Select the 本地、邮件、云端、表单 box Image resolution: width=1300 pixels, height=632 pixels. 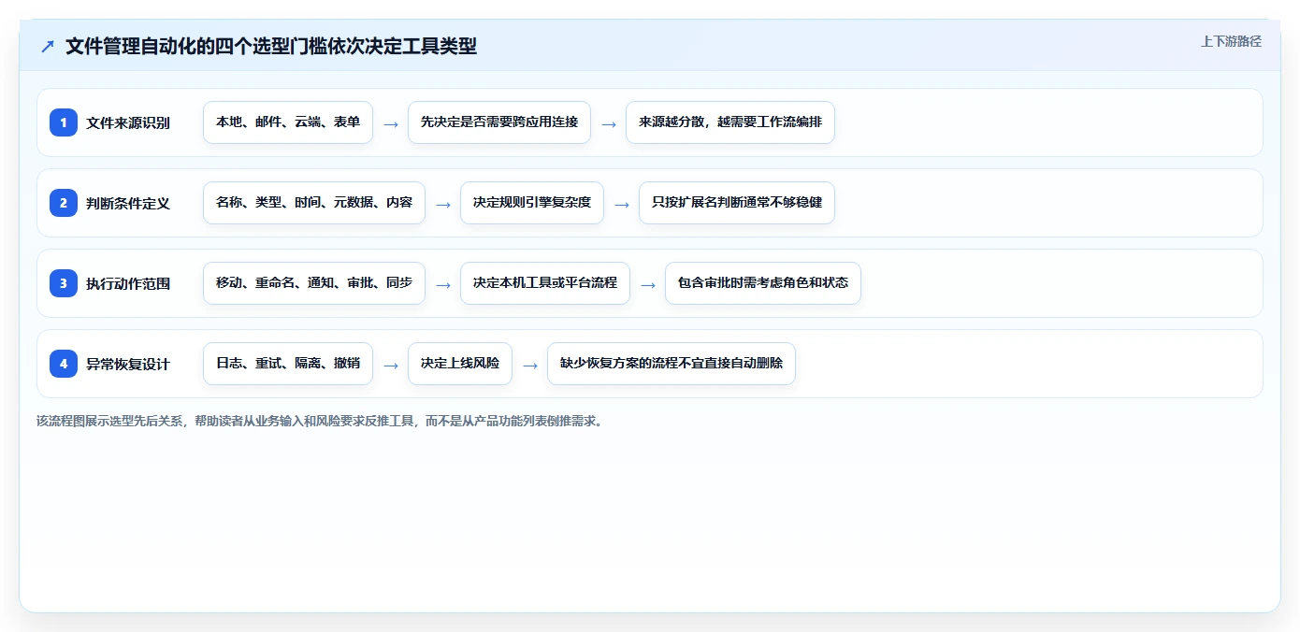click(288, 122)
